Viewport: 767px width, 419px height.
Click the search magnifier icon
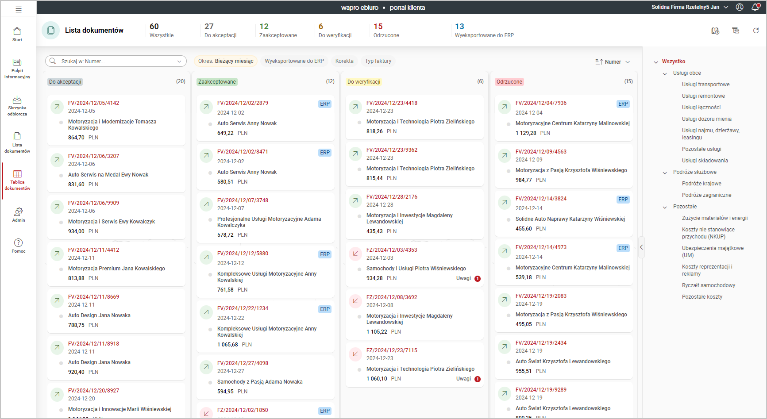53,61
